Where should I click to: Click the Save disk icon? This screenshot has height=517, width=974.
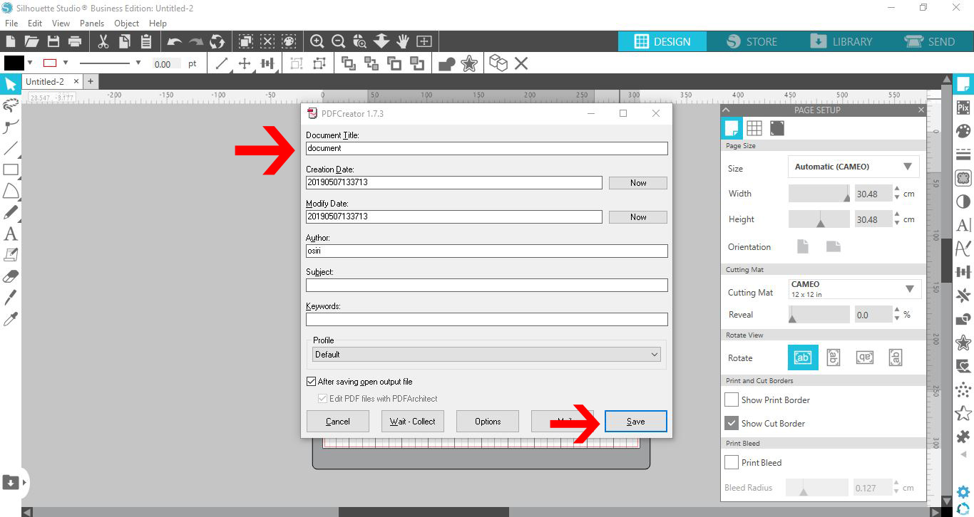[53, 41]
